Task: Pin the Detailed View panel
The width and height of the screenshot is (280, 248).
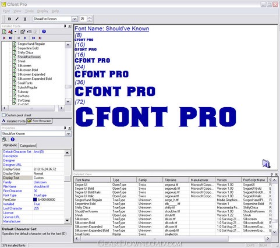Action: [x=272, y=174]
